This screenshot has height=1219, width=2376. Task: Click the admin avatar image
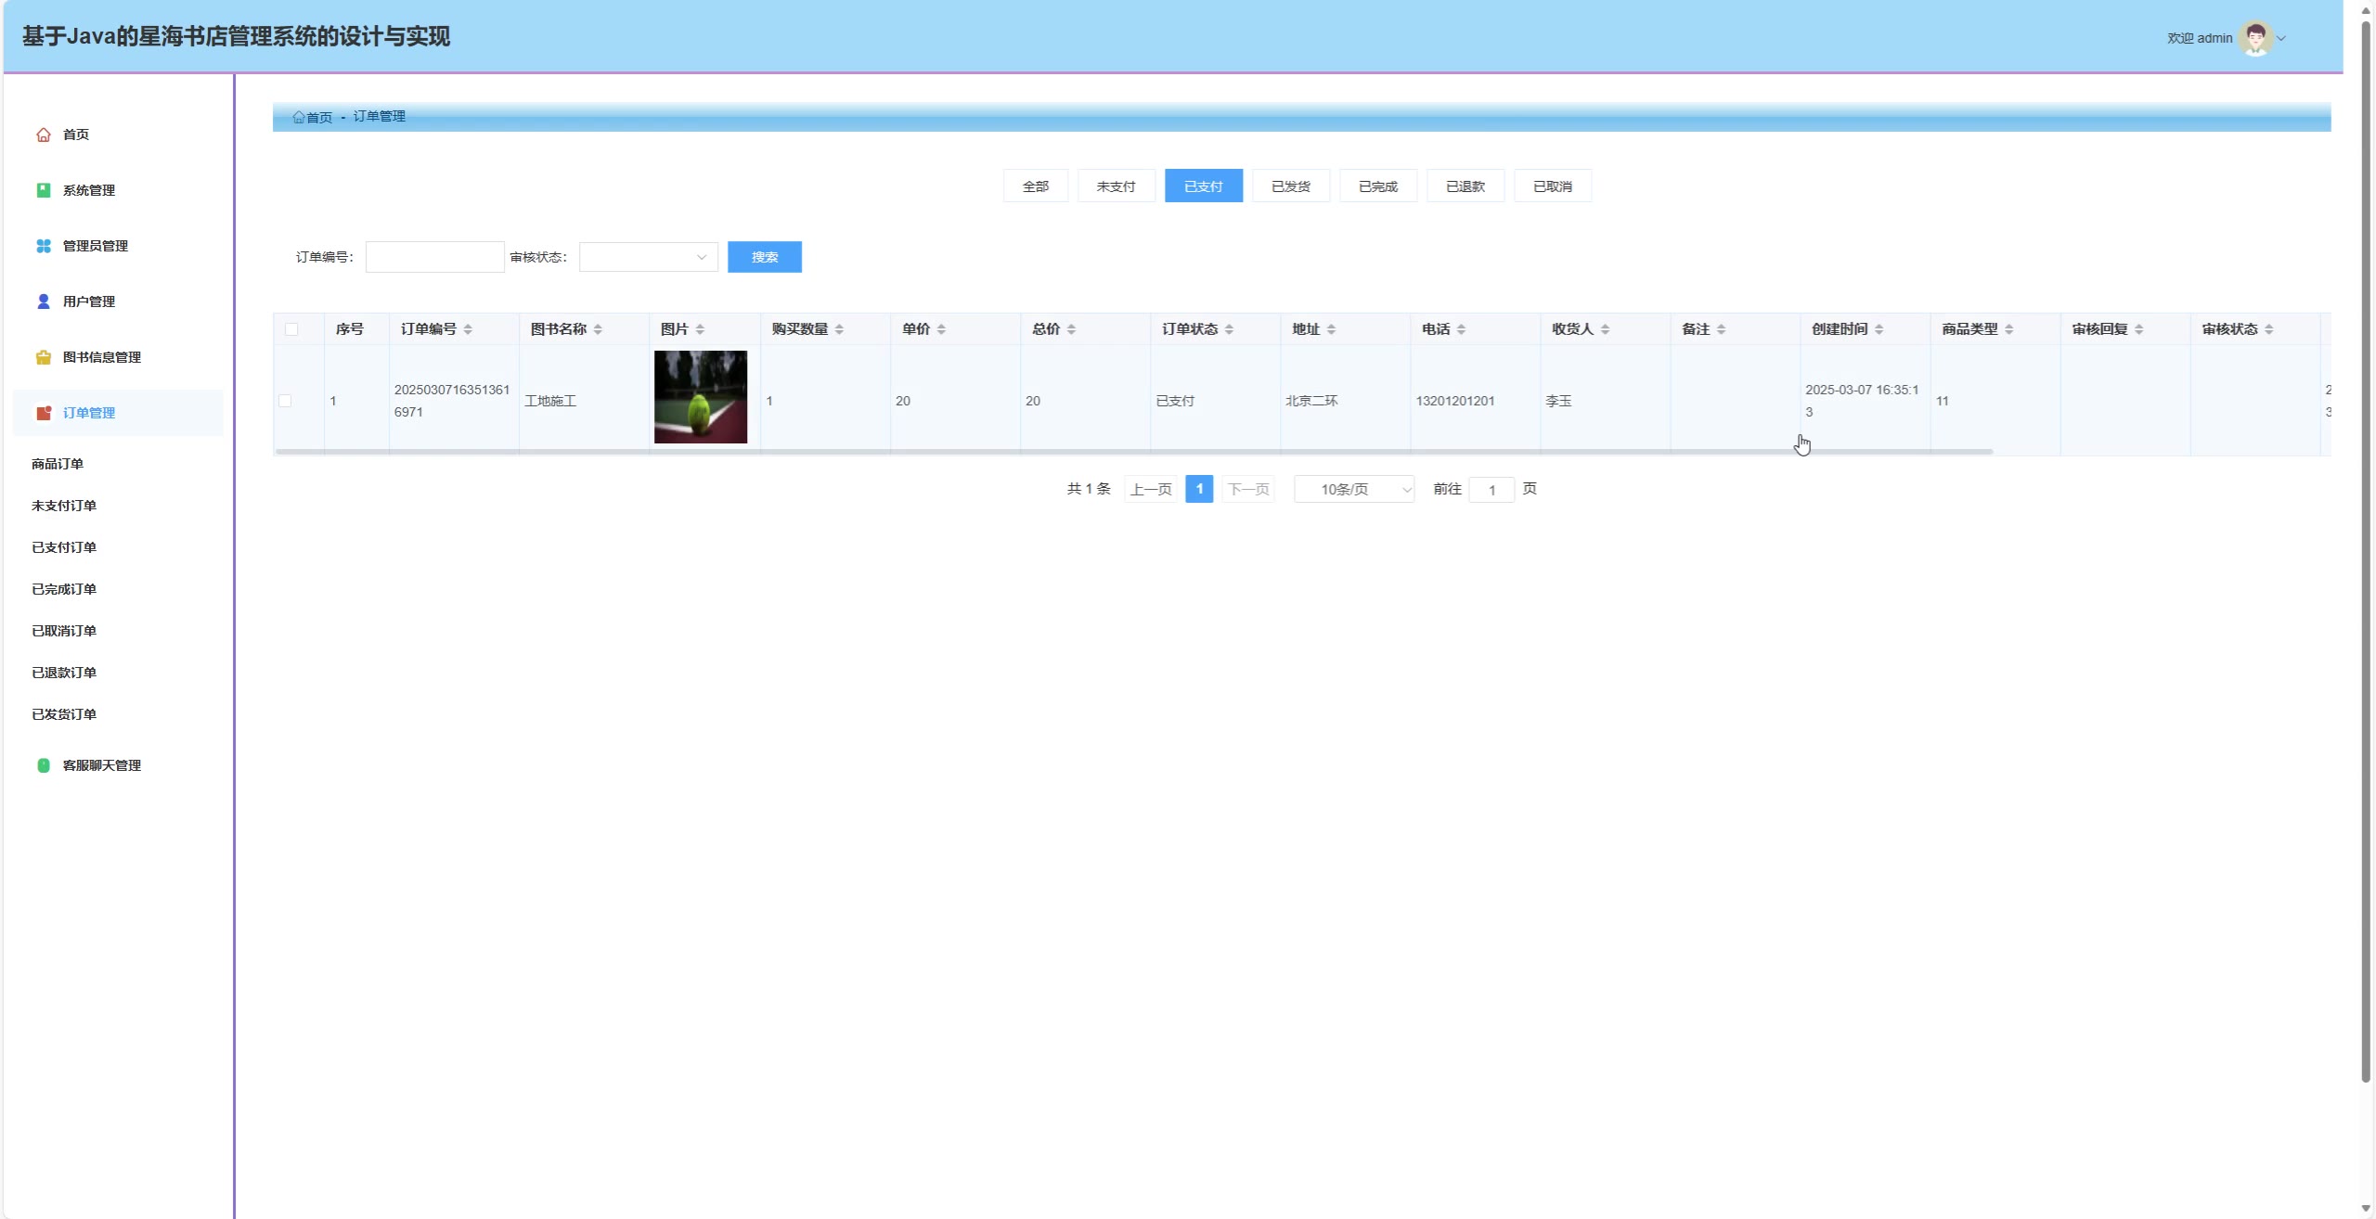point(2255,38)
